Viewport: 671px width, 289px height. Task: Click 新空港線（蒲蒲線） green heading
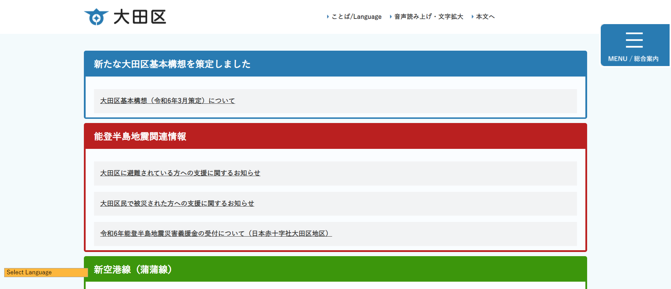point(133,269)
